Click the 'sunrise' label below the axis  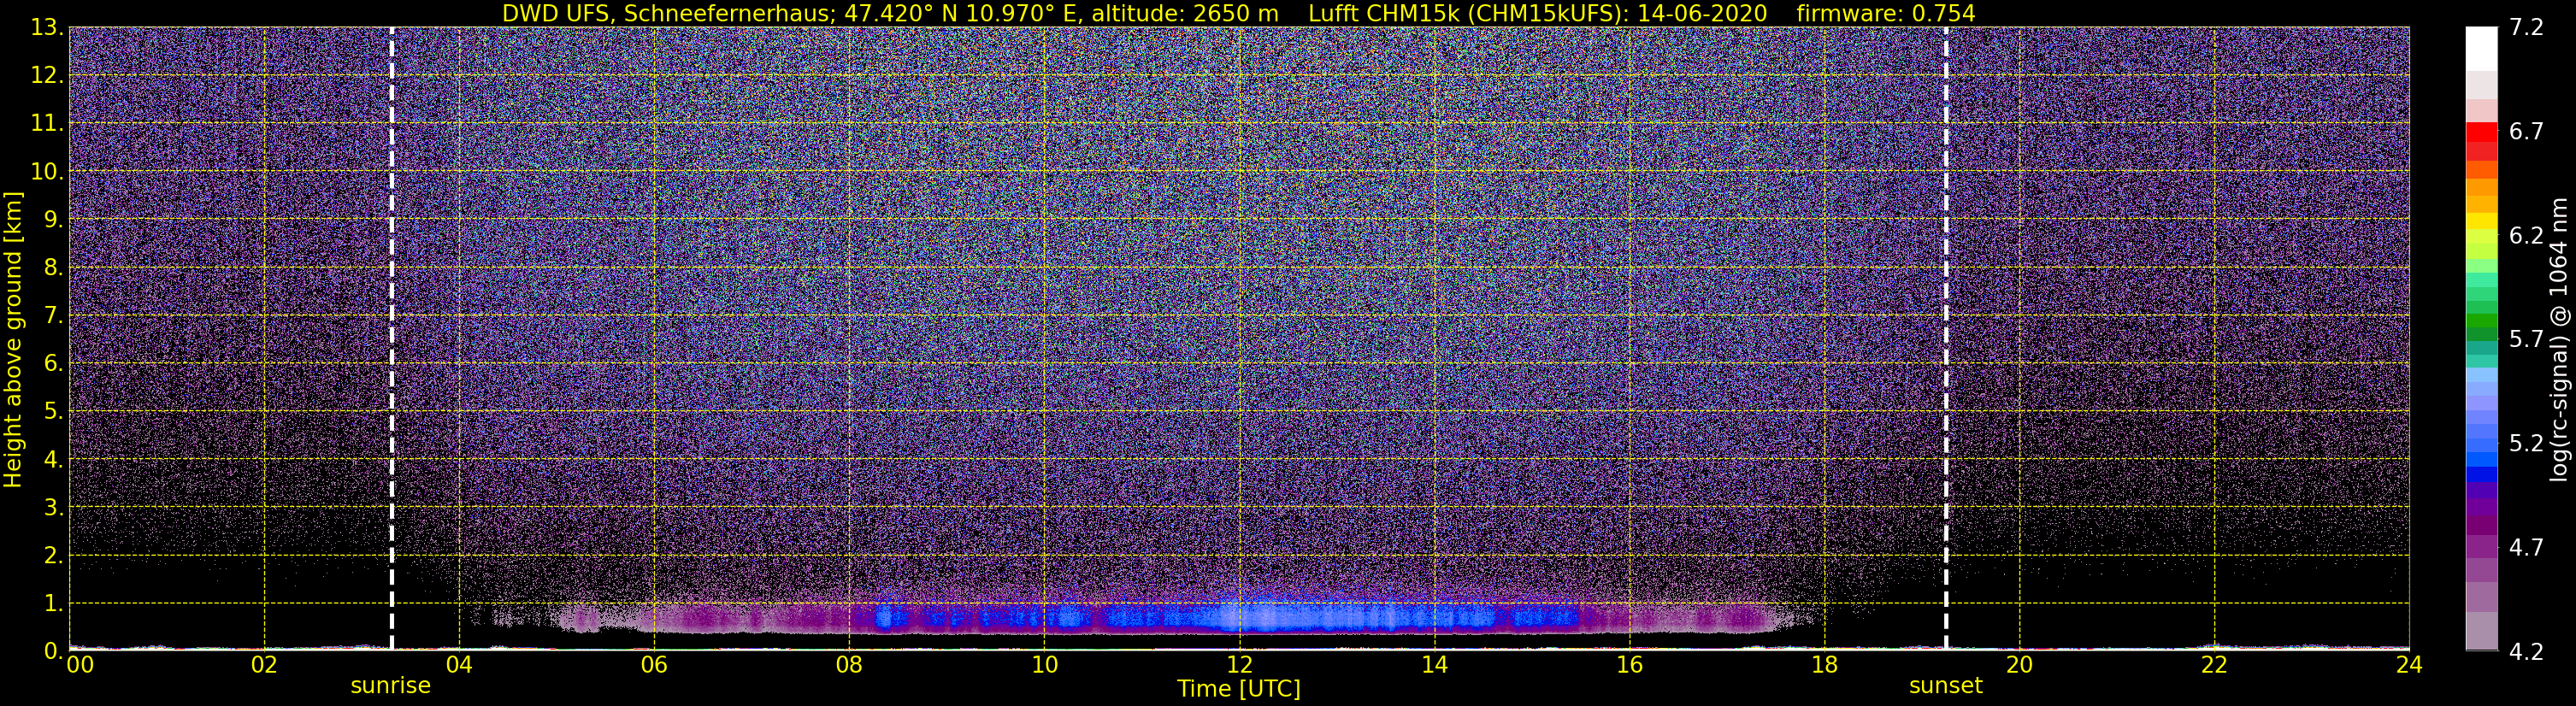point(390,686)
